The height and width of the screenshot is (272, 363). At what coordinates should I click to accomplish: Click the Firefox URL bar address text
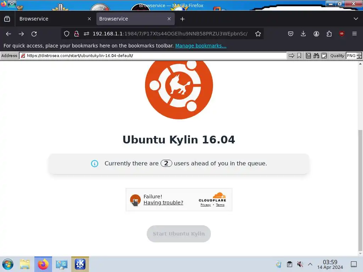(x=170, y=34)
